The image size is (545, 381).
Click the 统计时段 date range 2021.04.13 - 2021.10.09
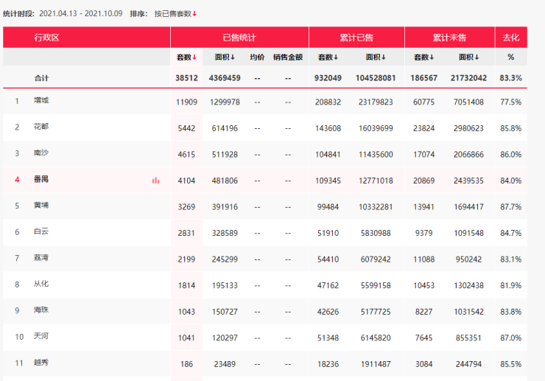pos(81,13)
